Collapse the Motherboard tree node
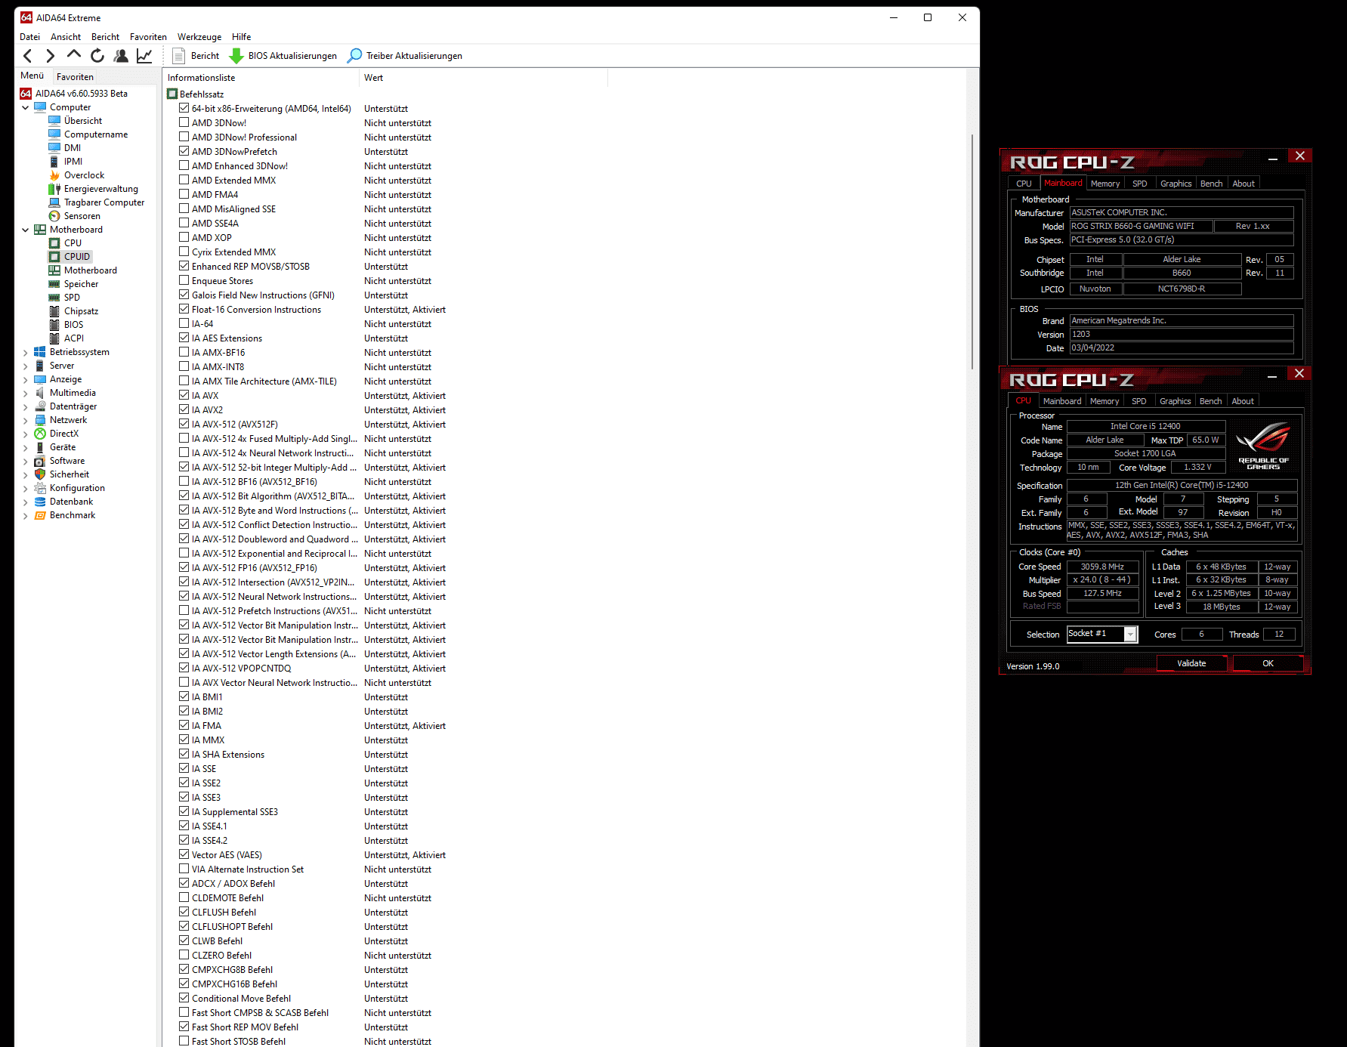The width and height of the screenshot is (1347, 1047). (x=25, y=230)
